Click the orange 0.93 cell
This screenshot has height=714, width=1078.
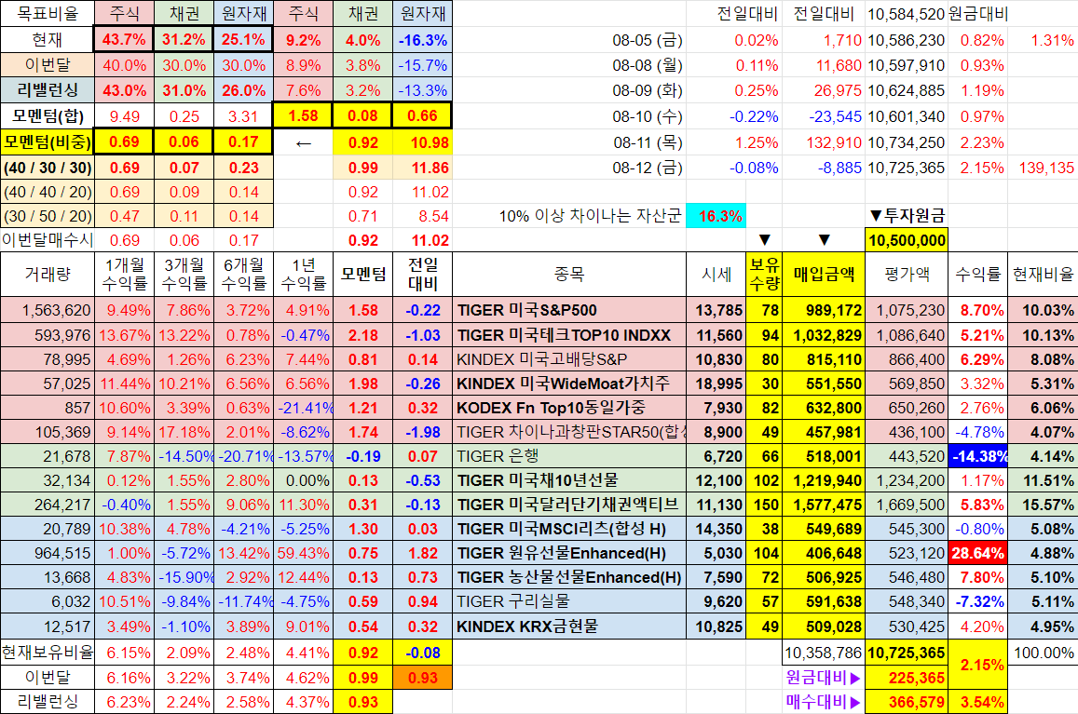[423, 678]
